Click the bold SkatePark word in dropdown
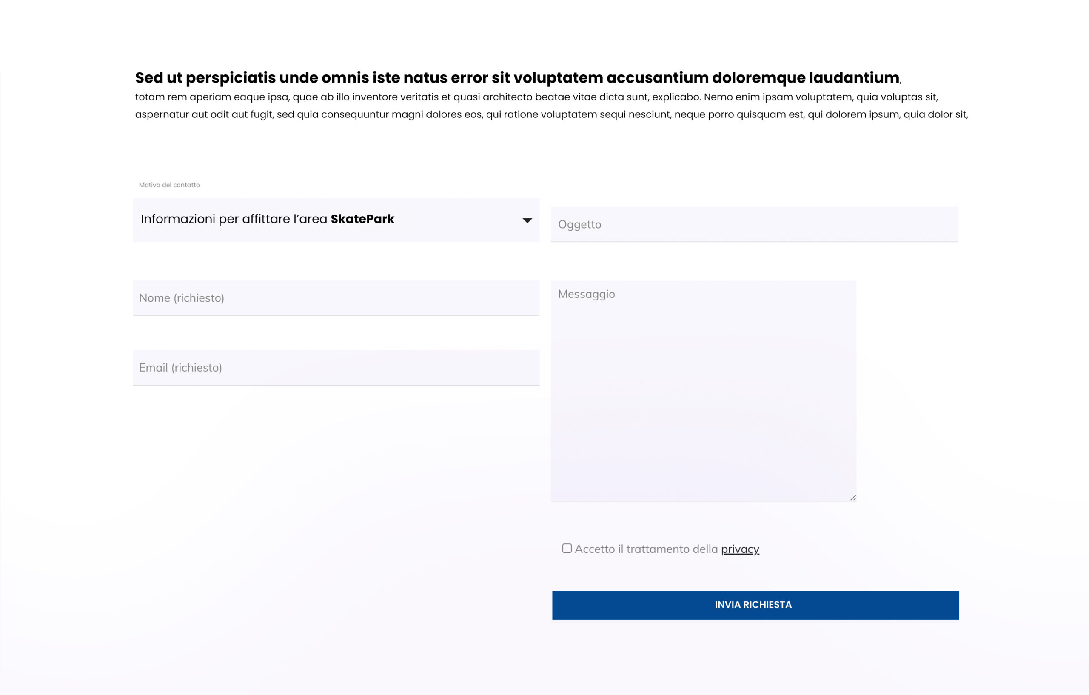 point(362,219)
